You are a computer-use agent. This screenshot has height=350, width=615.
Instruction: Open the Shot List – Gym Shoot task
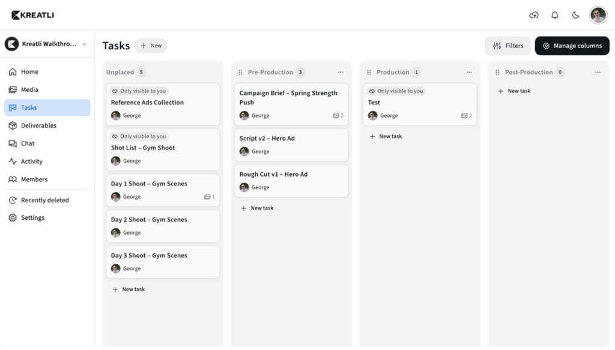163,149
